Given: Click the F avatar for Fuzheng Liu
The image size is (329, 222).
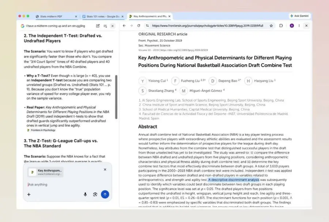Looking at the screenshot, I should click(x=175, y=81).
